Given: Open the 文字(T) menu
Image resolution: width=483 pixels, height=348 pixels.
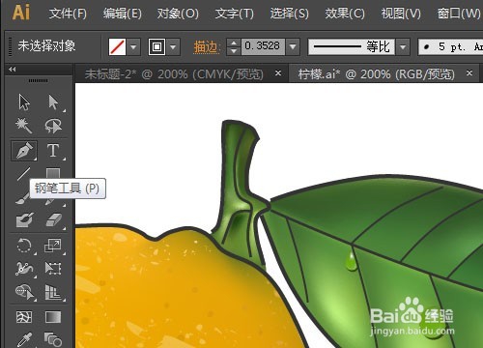Looking at the screenshot, I should tap(235, 14).
